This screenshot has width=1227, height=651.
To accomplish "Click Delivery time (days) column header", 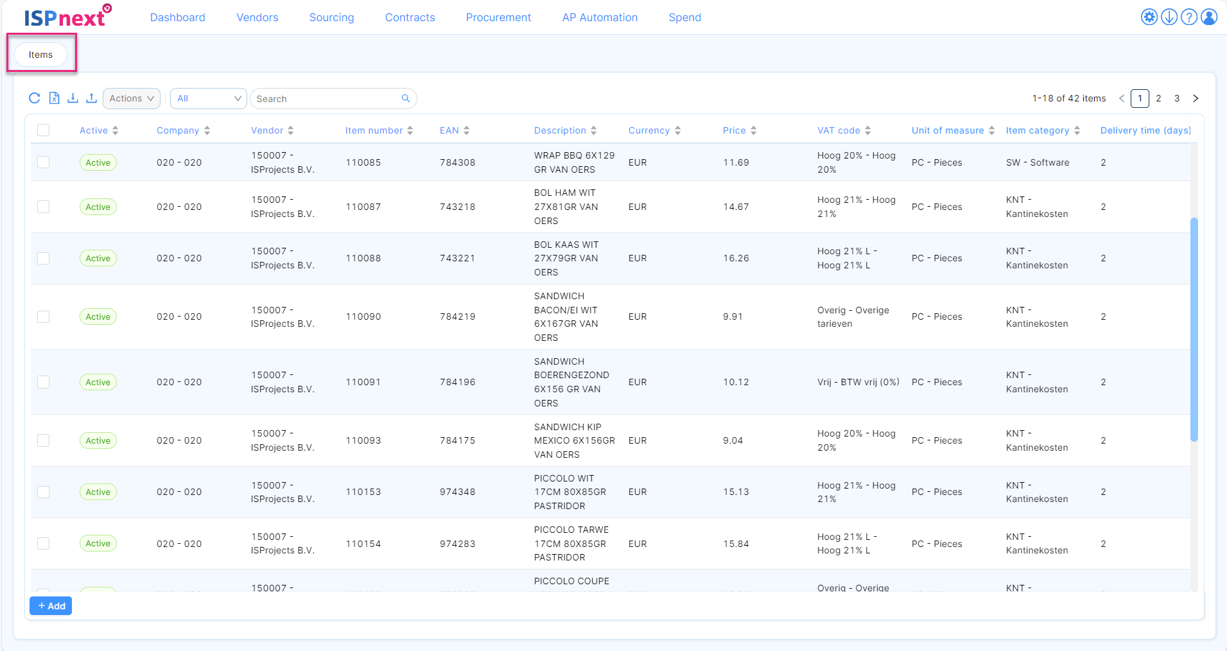I will tap(1145, 130).
